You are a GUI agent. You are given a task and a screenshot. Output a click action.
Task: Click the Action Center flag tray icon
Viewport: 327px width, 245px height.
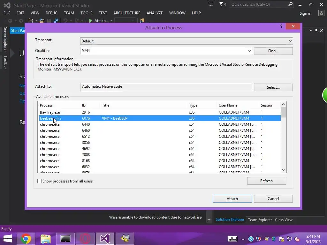tap(282, 239)
